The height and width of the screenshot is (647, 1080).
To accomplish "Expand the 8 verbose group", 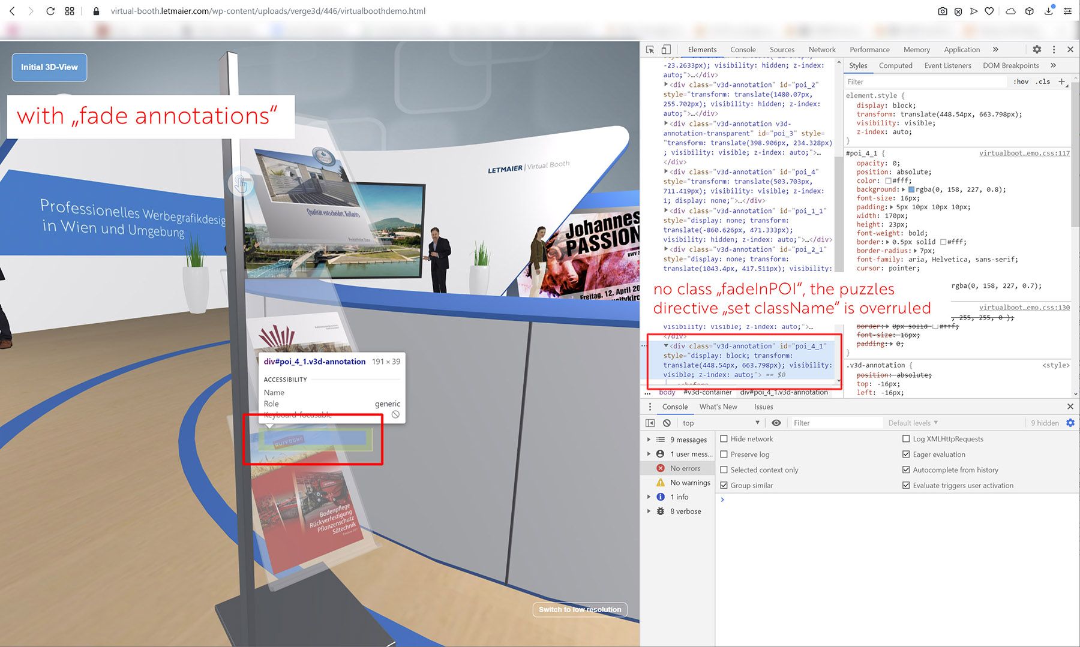I will click(649, 511).
